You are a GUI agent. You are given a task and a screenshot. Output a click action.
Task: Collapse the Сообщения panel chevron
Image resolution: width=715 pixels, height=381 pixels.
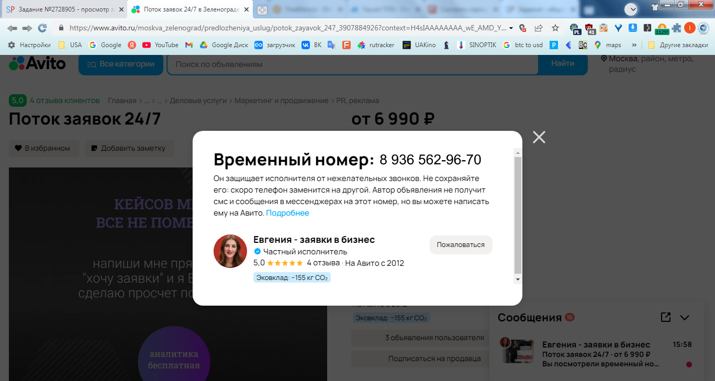pyautogui.click(x=685, y=317)
